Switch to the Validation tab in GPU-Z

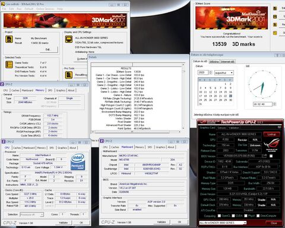(234, 128)
